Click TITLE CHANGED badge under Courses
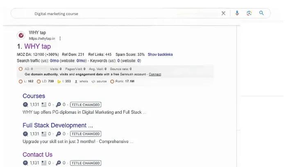297x167 pixels. point(86,105)
